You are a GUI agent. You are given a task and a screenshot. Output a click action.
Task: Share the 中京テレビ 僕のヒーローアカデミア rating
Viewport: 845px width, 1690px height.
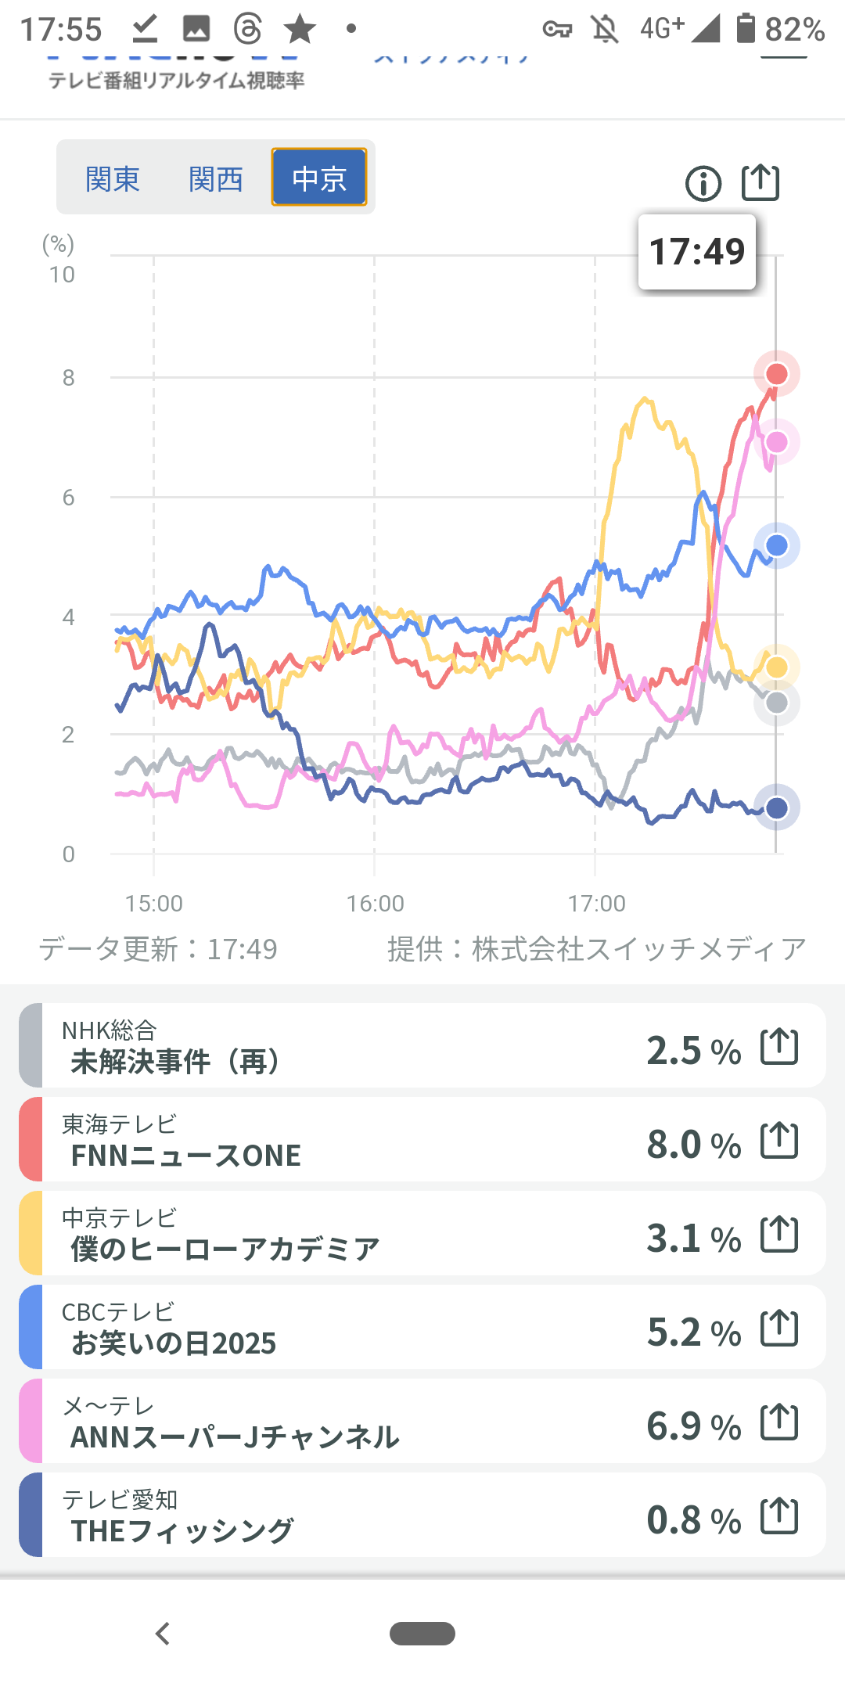pyautogui.click(x=779, y=1235)
